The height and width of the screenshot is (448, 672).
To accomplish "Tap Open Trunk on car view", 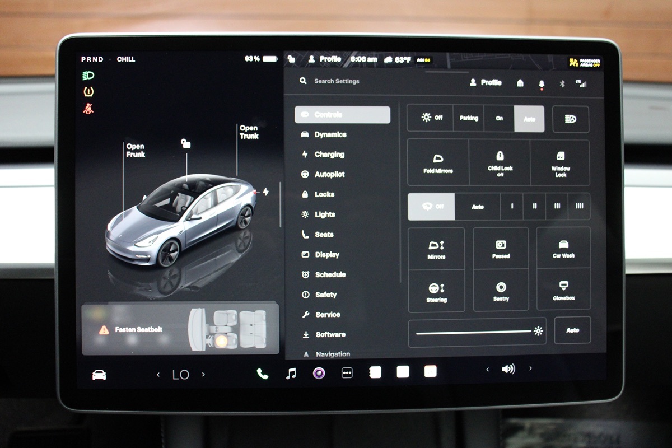I will (x=249, y=132).
